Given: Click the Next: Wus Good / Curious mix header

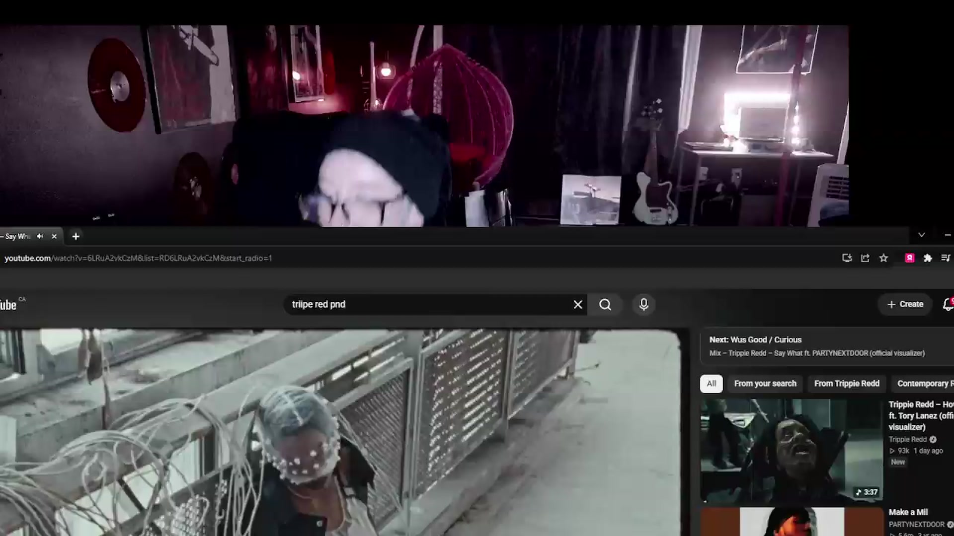Looking at the screenshot, I should pyautogui.click(x=755, y=340).
